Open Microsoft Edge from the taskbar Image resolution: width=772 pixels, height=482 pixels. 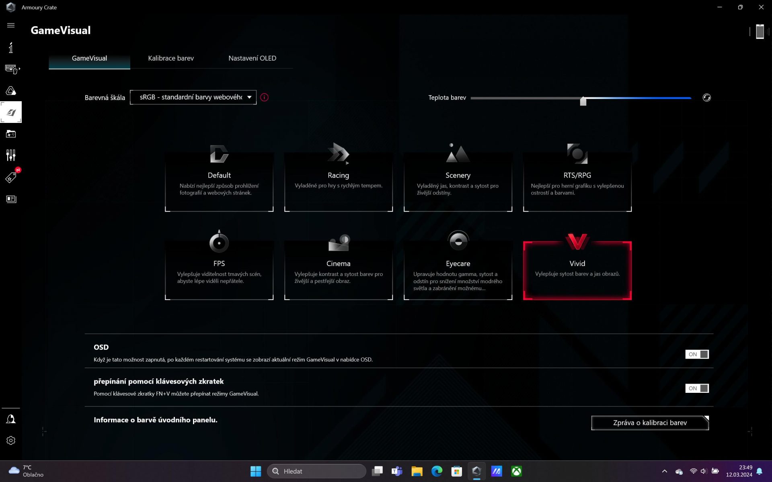pyautogui.click(x=437, y=471)
